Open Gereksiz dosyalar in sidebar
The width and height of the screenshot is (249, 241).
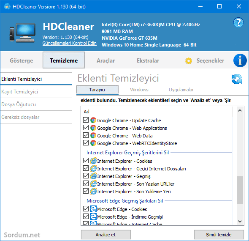[36, 117]
